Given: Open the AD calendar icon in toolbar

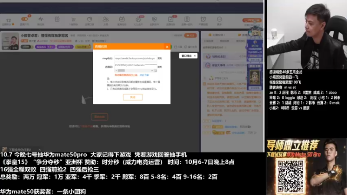Looking at the screenshot, I should [x=122, y=19].
